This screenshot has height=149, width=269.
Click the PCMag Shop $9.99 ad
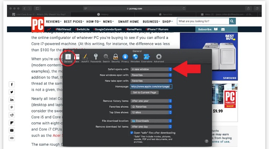(x=225, y=102)
